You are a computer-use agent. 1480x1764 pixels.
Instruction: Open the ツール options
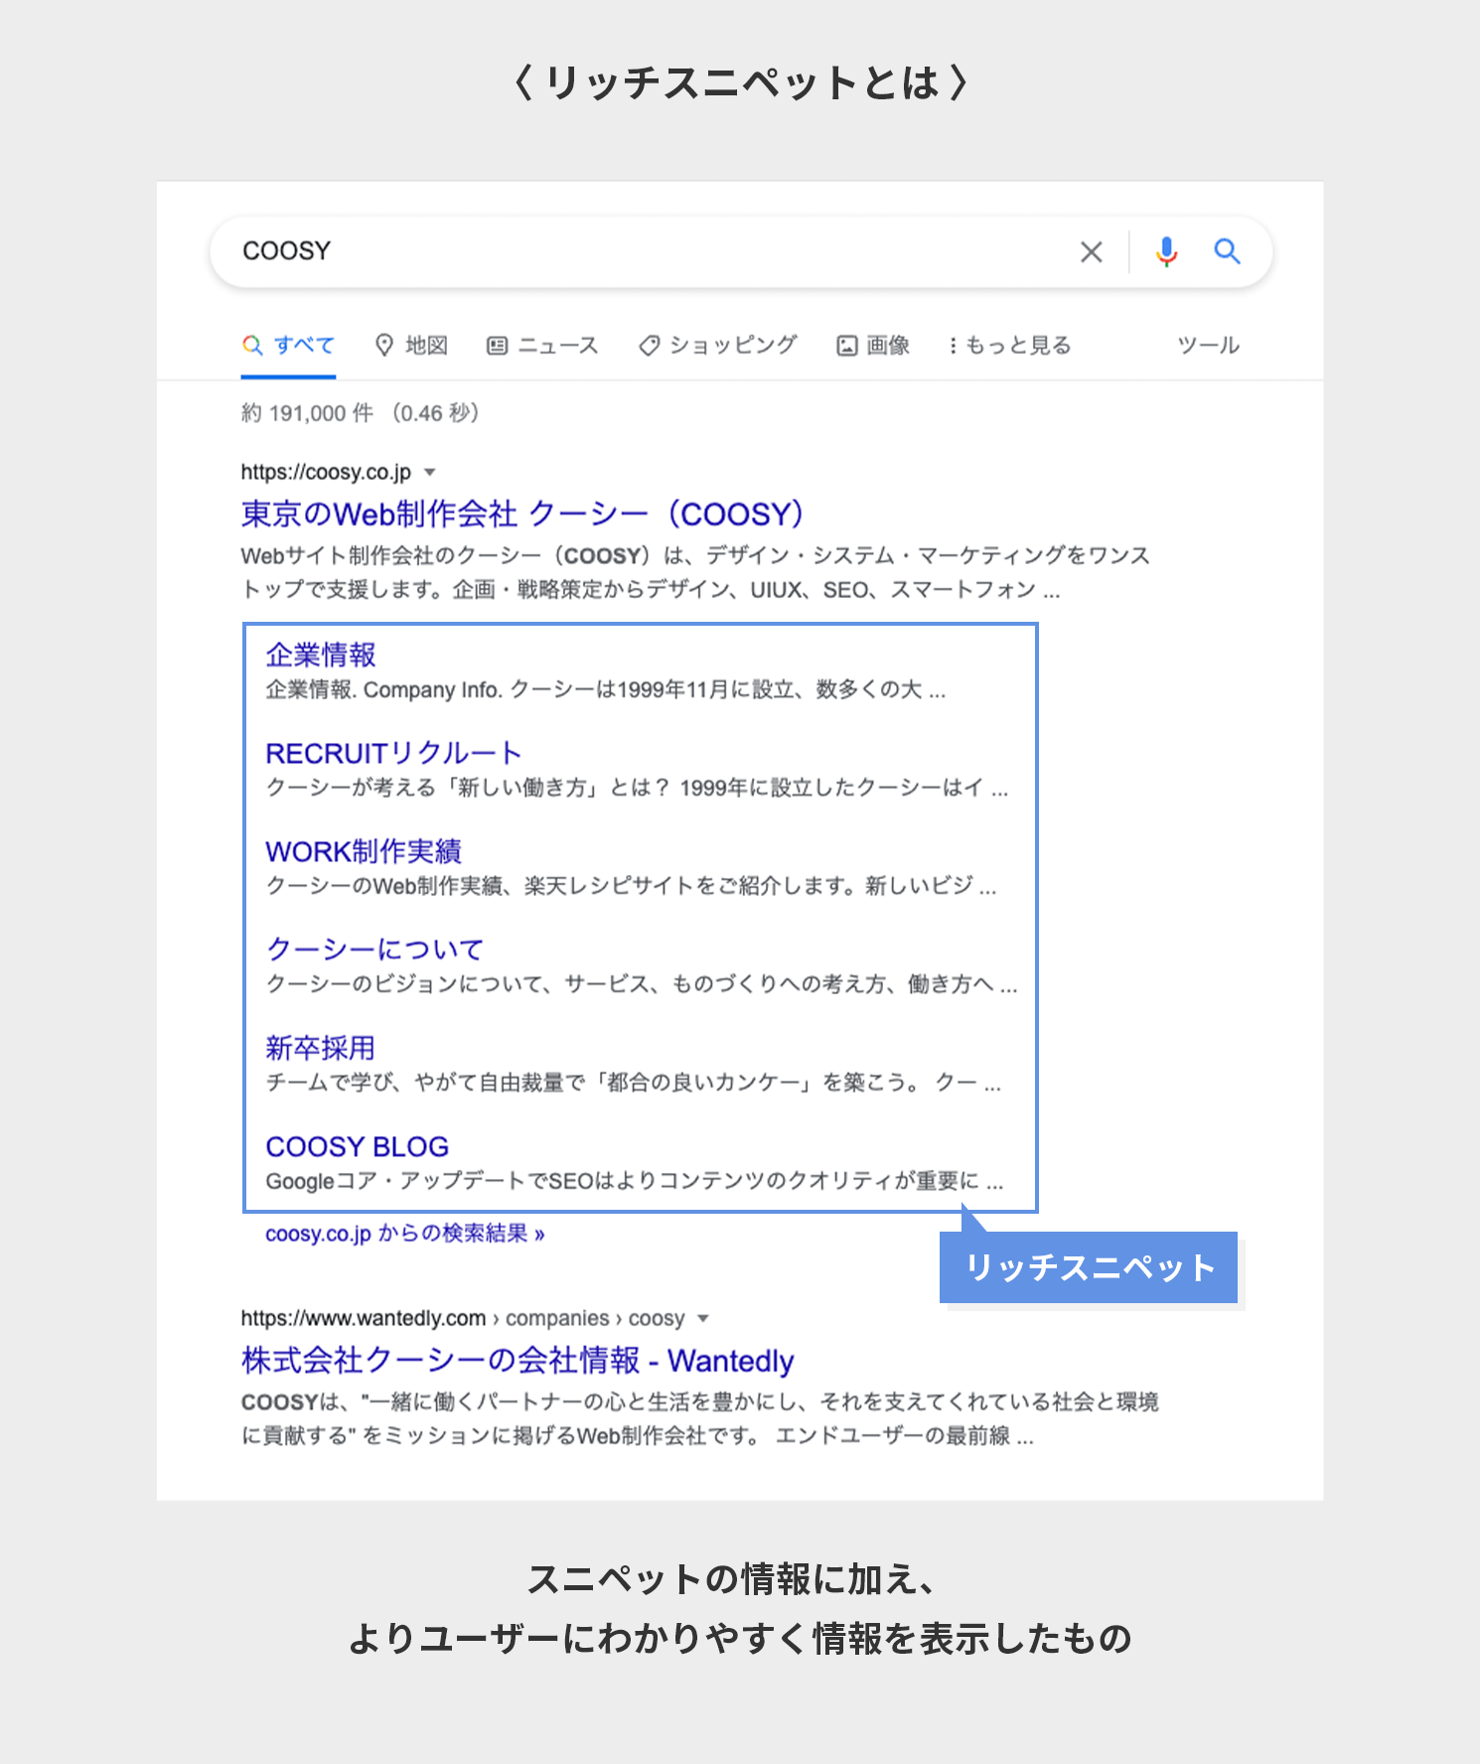[1208, 346]
